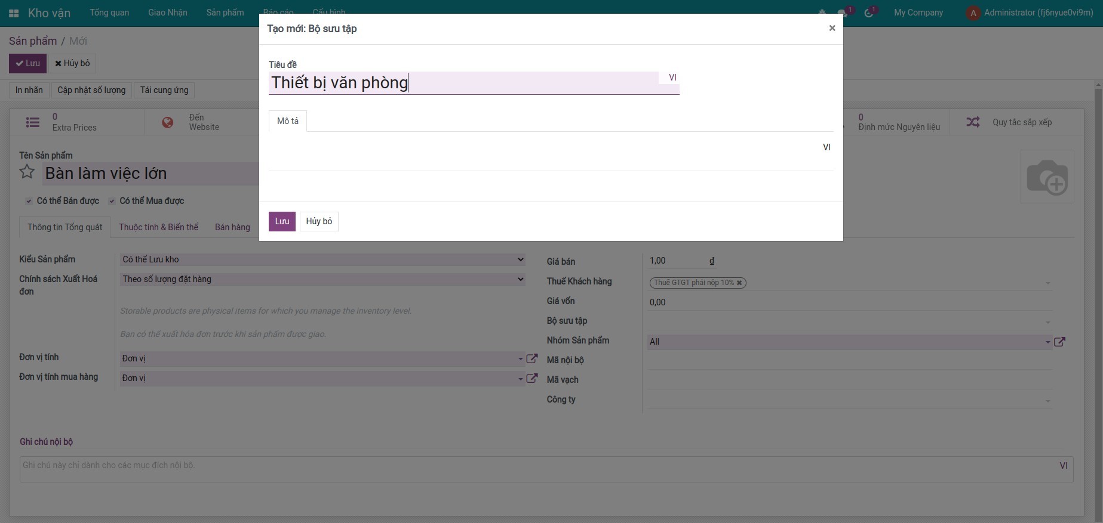Image resolution: width=1103 pixels, height=523 pixels.
Task: Switch to Thuộc tính & Biến thể tab
Action: tap(158, 227)
